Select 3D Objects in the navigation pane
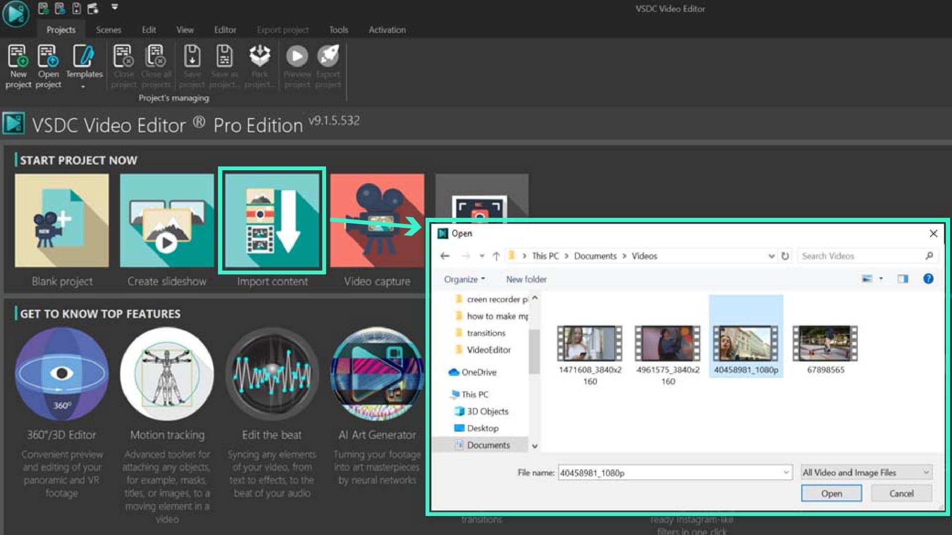Image resolution: width=952 pixels, height=535 pixels. click(x=481, y=411)
